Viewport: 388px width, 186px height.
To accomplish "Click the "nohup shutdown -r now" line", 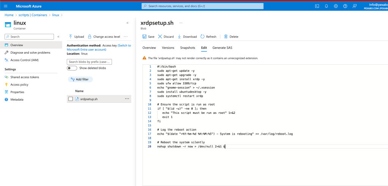I will click(x=191, y=147).
